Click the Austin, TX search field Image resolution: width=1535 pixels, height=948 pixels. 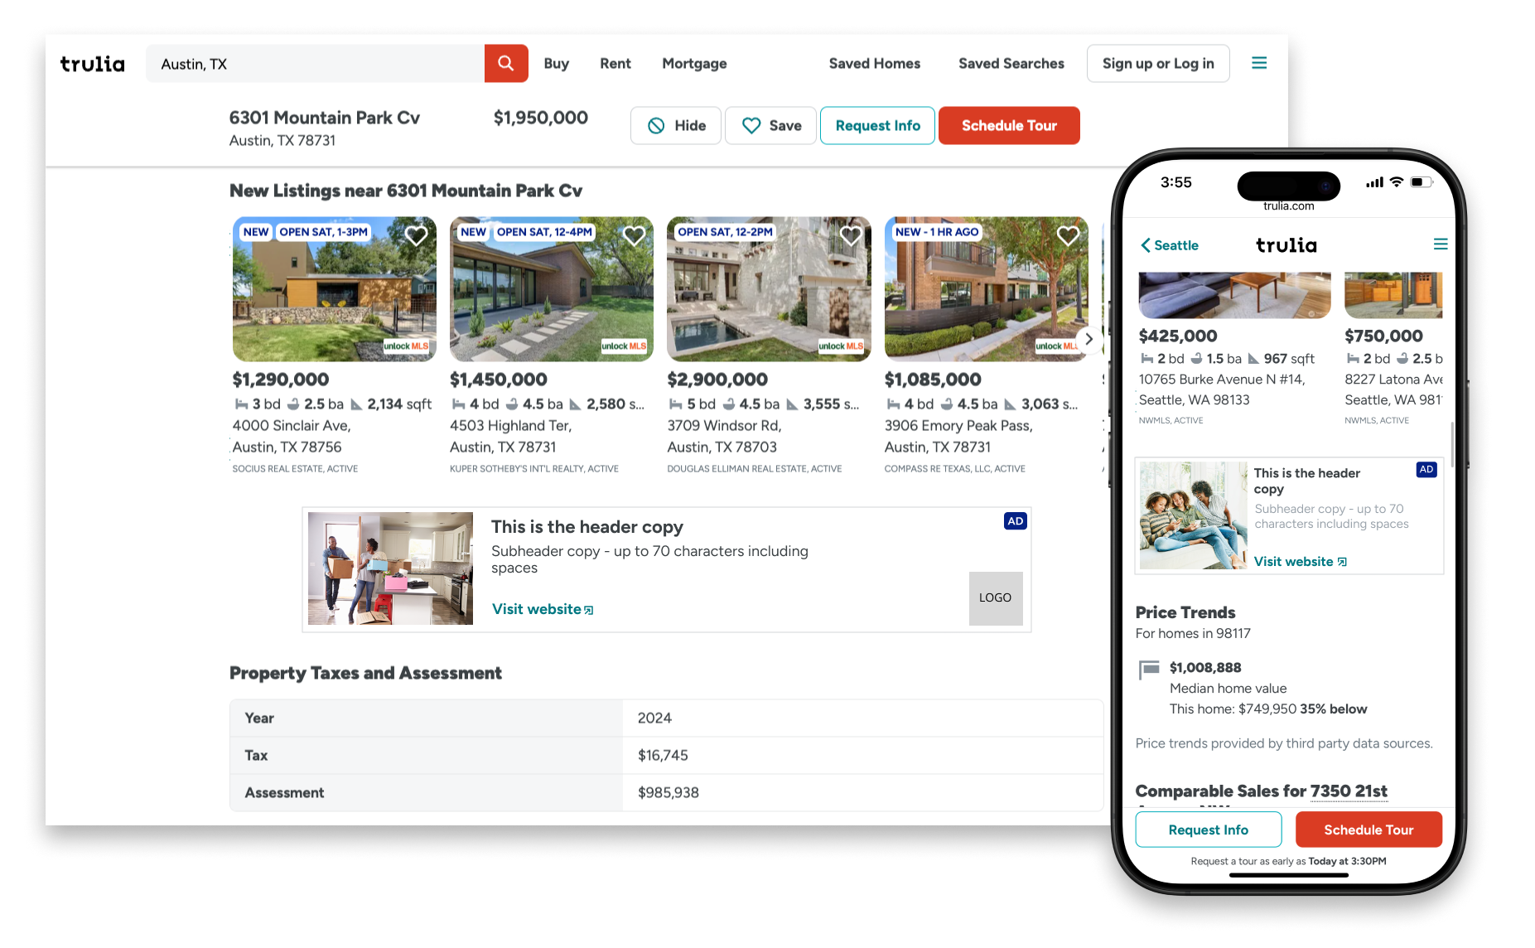tap(315, 64)
